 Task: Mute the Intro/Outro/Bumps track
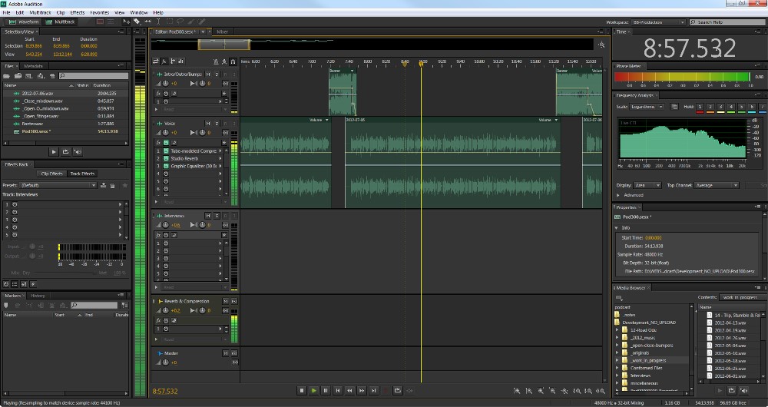coord(208,74)
